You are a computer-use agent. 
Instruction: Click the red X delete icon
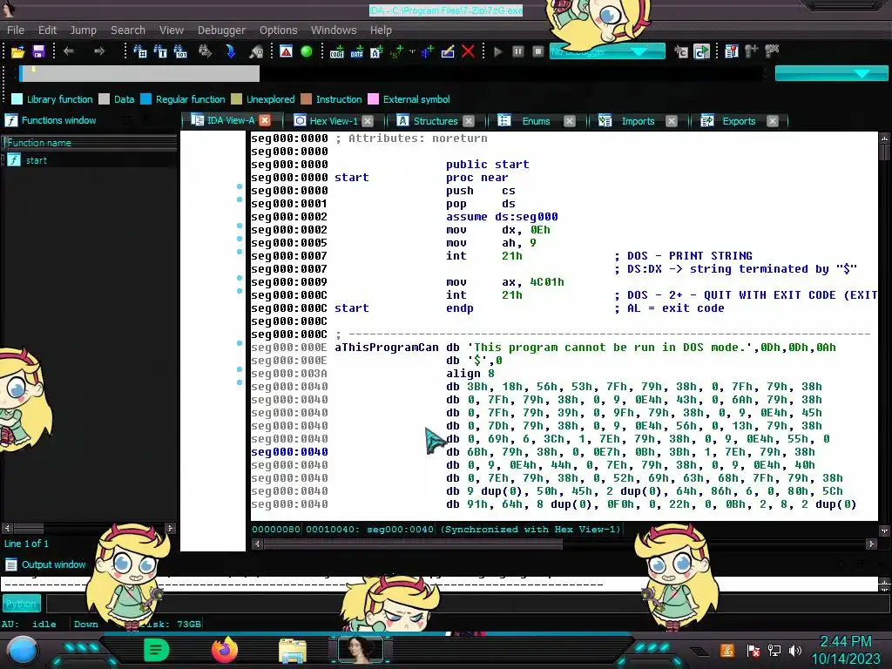(468, 51)
